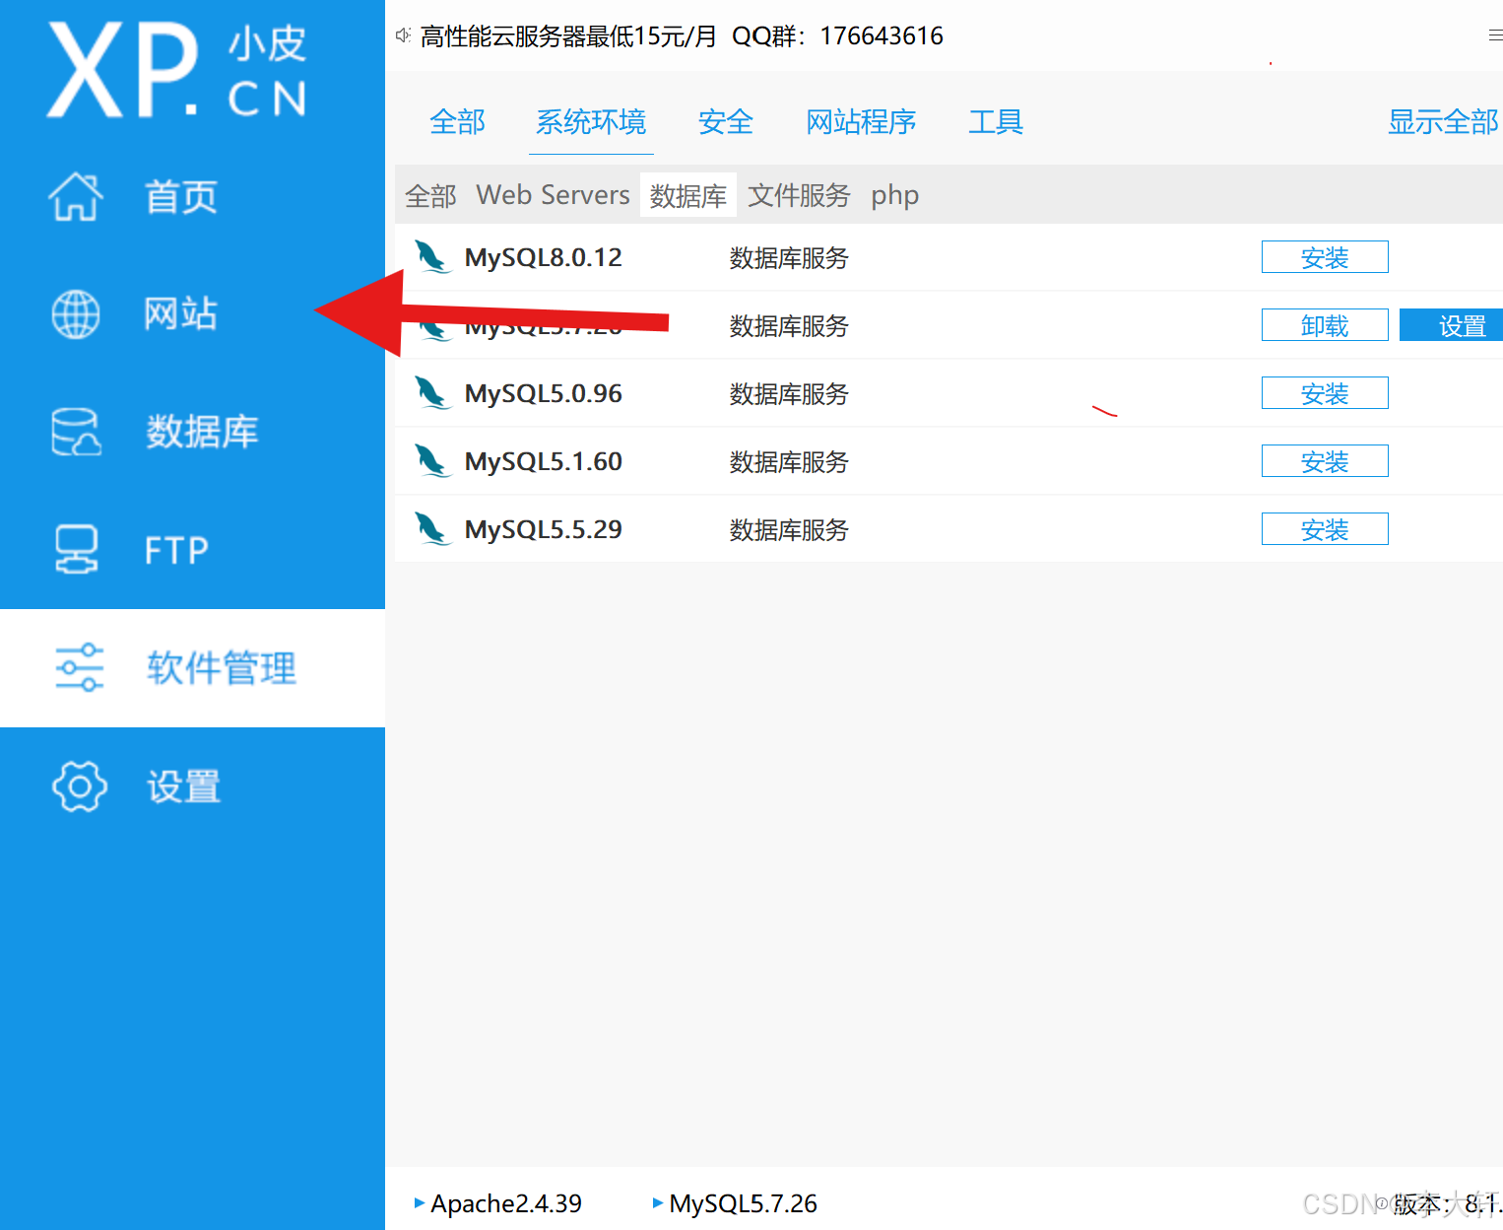Uninstall the installed MySQL with 卸载

click(1325, 325)
